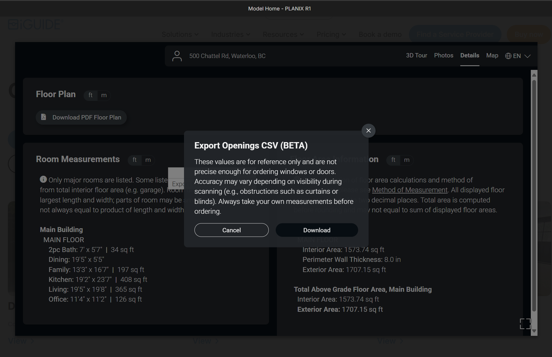Open the Solutions menu on iGUIDE site
The height and width of the screenshot is (357, 552).
point(180,35)
